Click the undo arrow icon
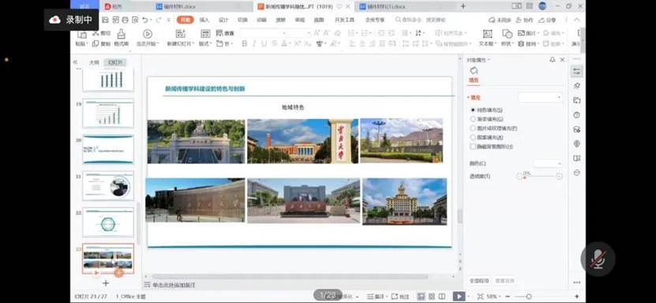Viewport: 656px width, 303px height. (144, 20)
